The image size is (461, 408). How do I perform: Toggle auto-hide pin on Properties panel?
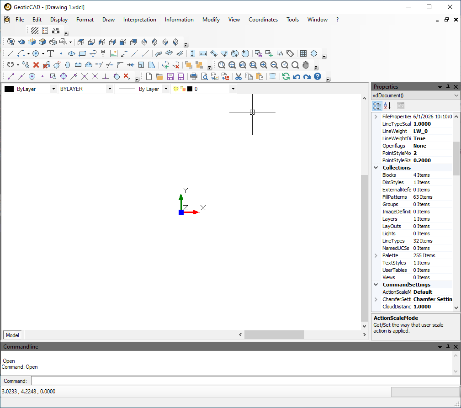click(x=448, y=87)
